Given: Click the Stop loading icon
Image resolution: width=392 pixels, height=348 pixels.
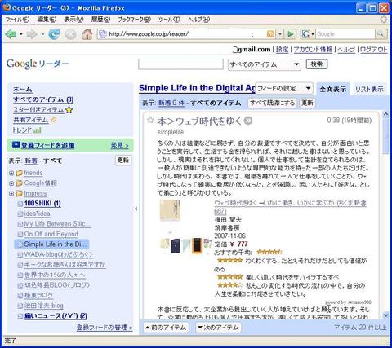Looking at the screenshot, I should [71, 34].
